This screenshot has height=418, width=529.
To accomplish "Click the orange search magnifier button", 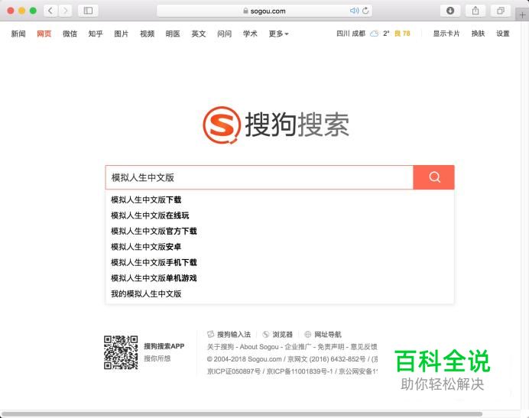I will [x=434, y=177].
